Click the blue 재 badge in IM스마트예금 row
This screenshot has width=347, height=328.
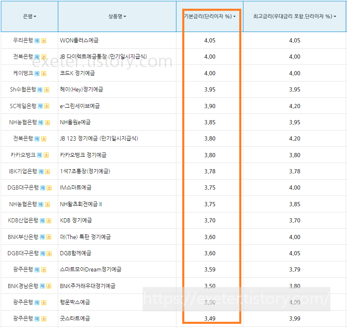point(43,188)
